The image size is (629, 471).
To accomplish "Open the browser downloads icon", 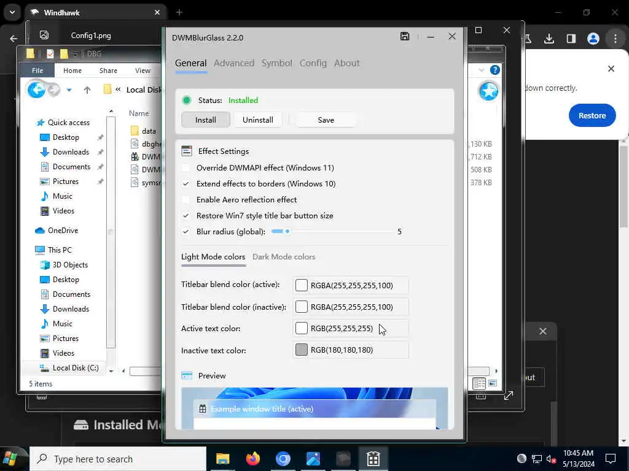I will 549,39.
